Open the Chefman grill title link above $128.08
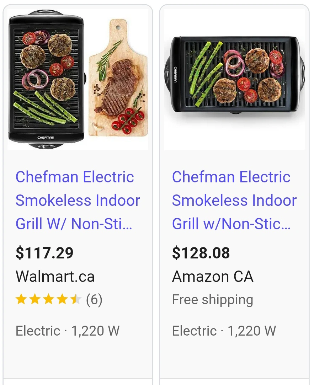 pyautogui.click(x=234, y=200)
